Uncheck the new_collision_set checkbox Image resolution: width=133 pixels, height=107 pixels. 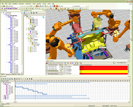click(47, 67)
